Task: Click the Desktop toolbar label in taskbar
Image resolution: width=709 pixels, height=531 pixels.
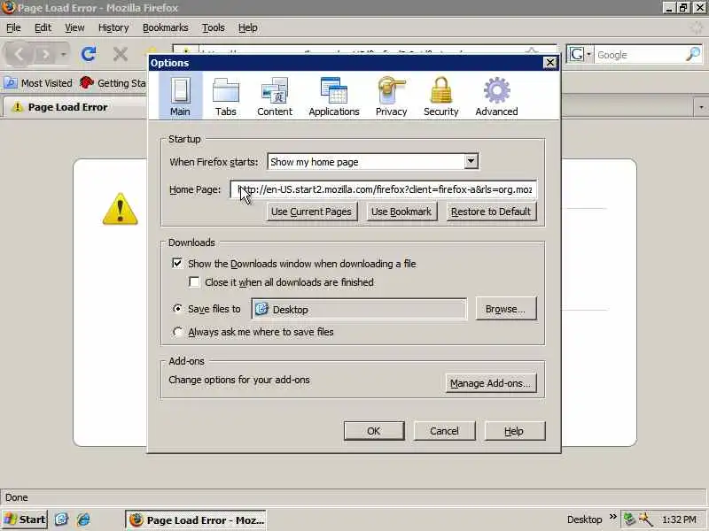Action: [x=584, y=519]
